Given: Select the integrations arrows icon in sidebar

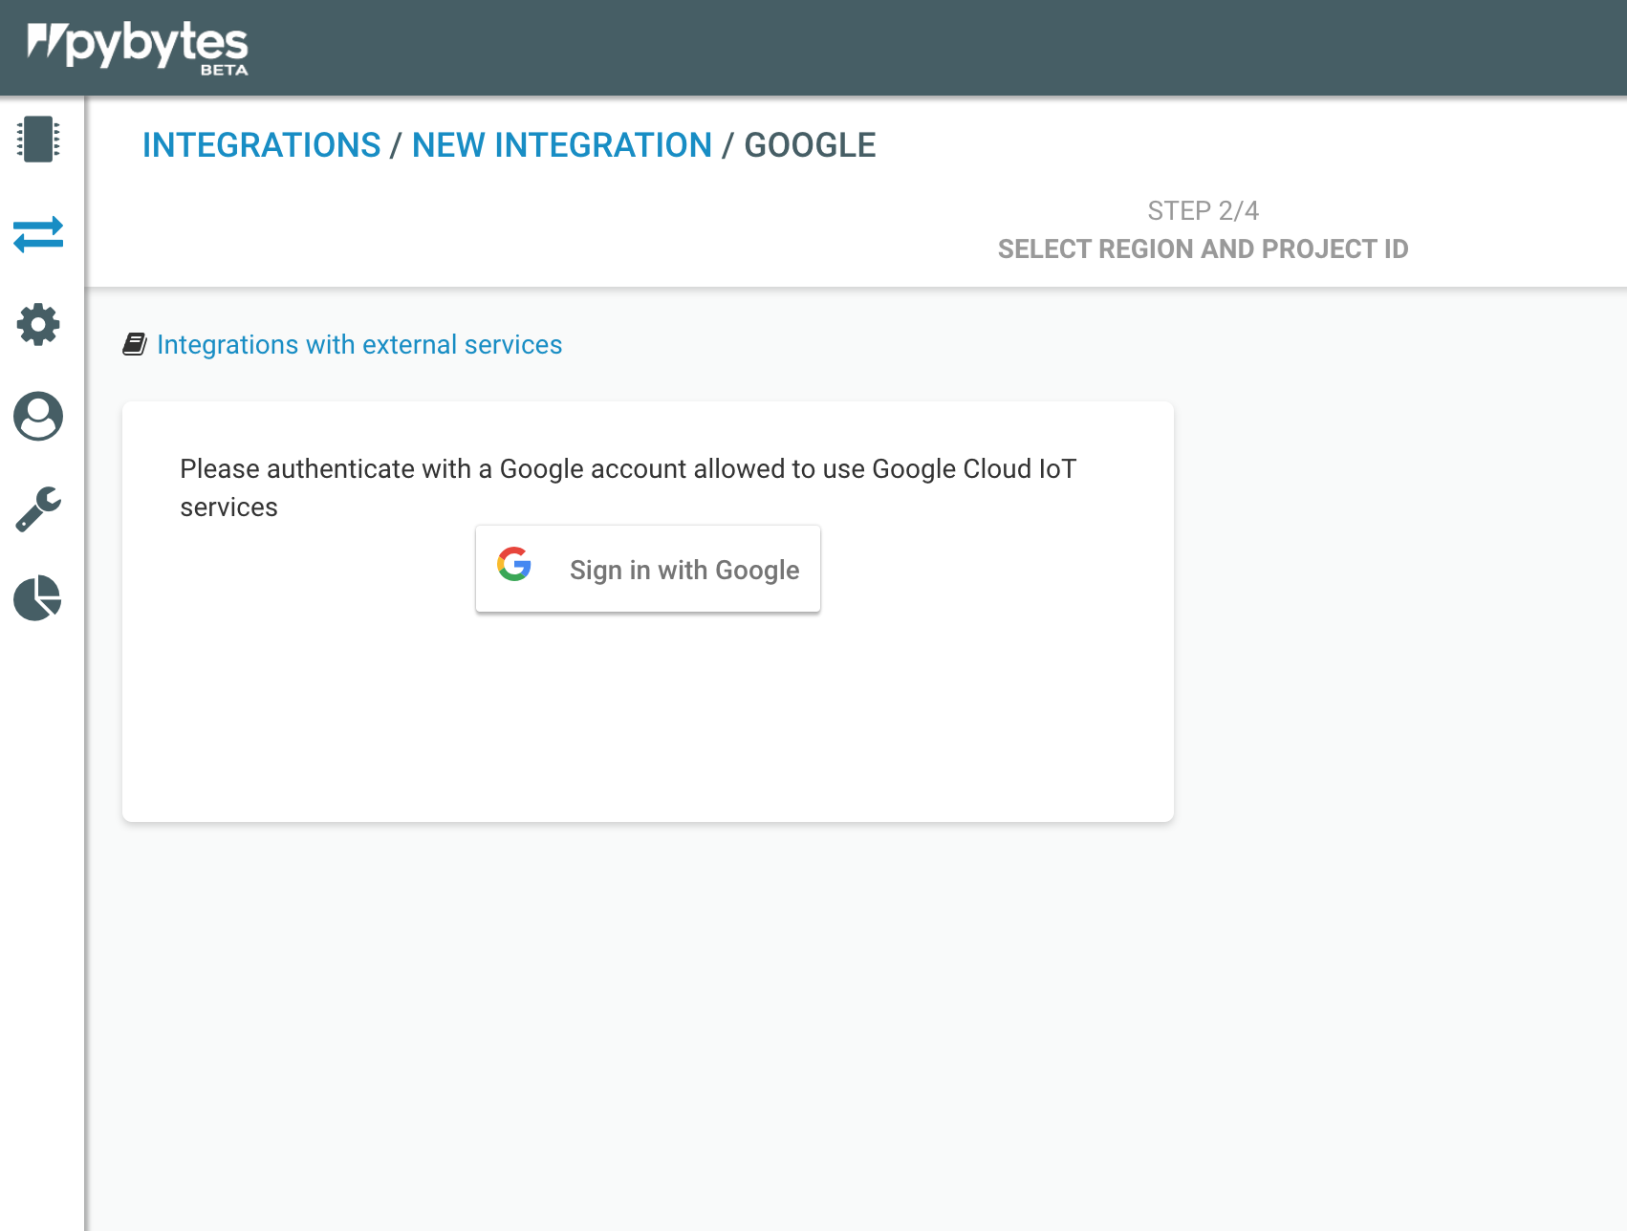Looking at the screenshot, I should click(37, 234).
